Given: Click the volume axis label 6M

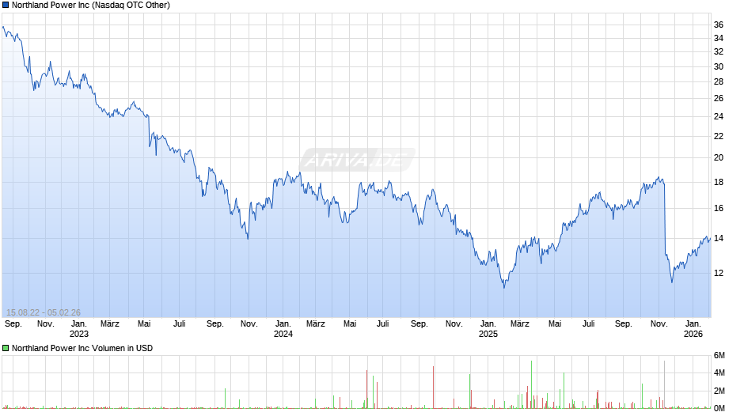Looking at the screenshot, I should click(719, 355).
